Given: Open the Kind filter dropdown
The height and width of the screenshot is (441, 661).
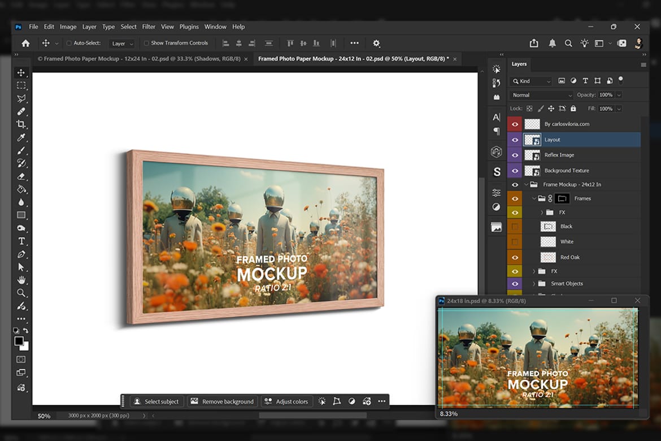Looking at the screenshot, I should (531, 81).
